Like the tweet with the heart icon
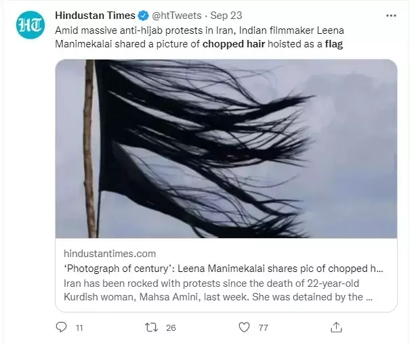Image resolution: width=418 pixels, height=343 pixels. coord(244,327)
